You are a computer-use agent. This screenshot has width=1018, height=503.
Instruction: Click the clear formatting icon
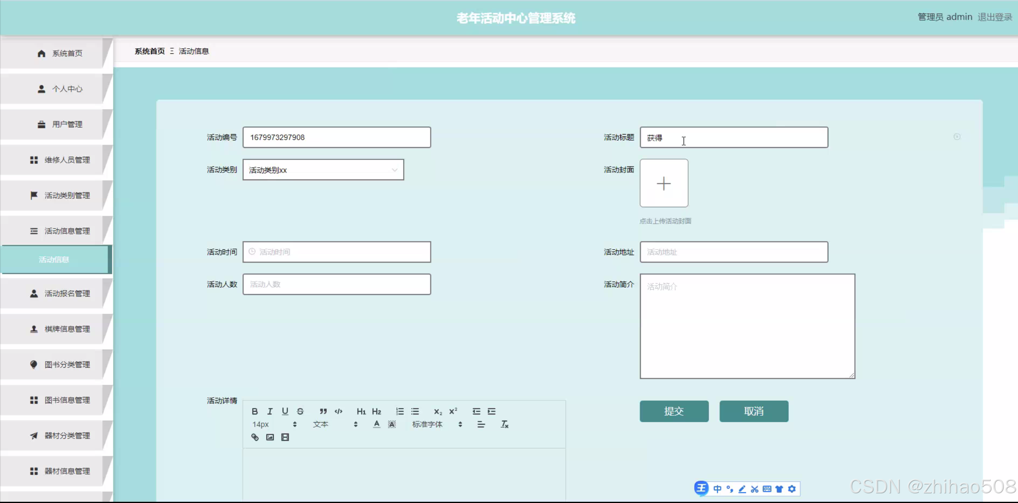point(505,424)
